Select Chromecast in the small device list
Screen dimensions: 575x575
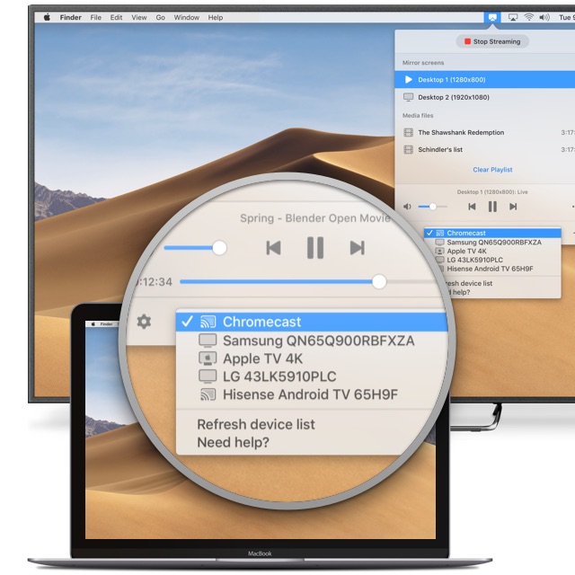(492, 233)
